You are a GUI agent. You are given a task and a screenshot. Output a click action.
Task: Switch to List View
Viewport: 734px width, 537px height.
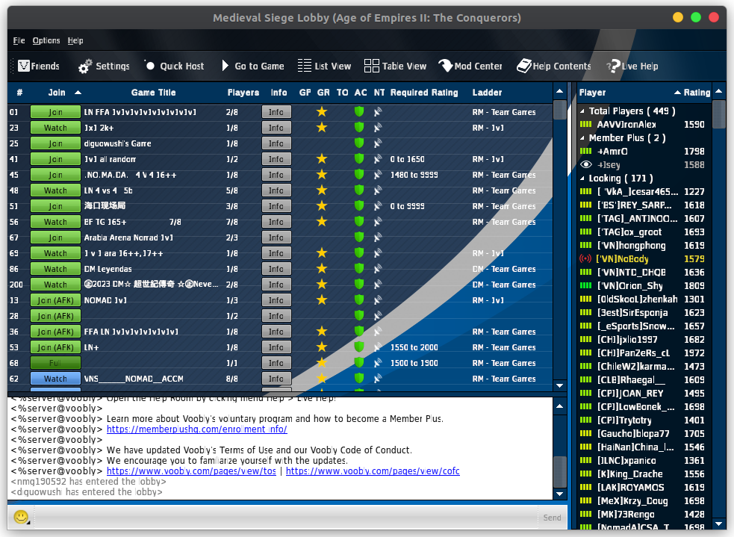pyautogui.click(x=304, y=66)
